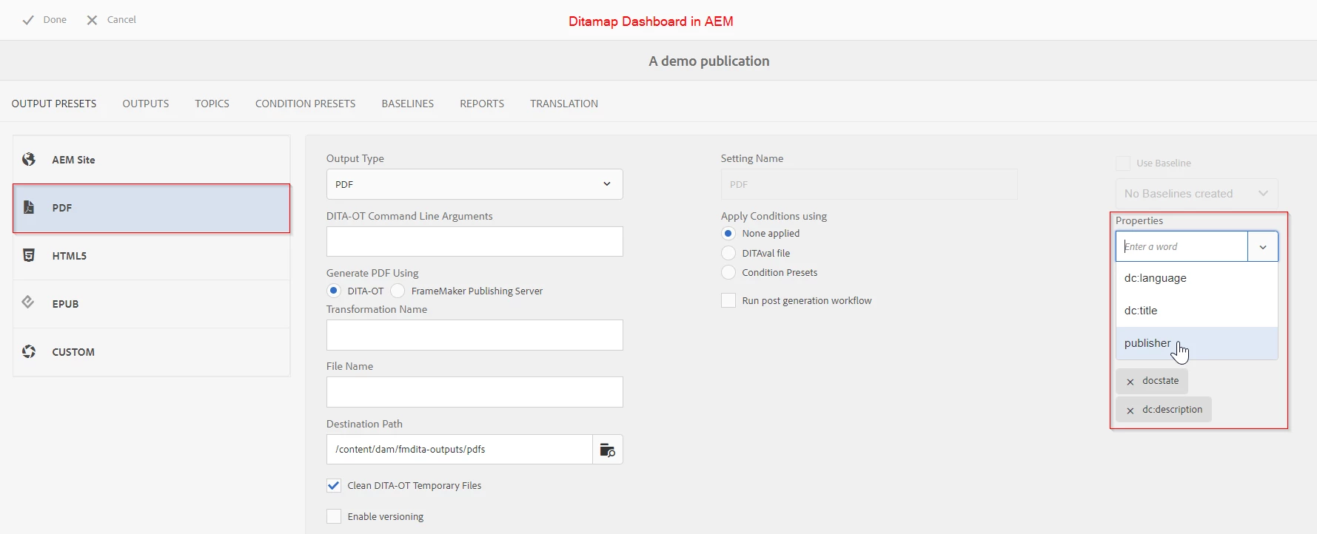This screenshot has width=1317, height=534.
Task: Choose dc:title from properties list
Action: click(x=1196, y=311)
